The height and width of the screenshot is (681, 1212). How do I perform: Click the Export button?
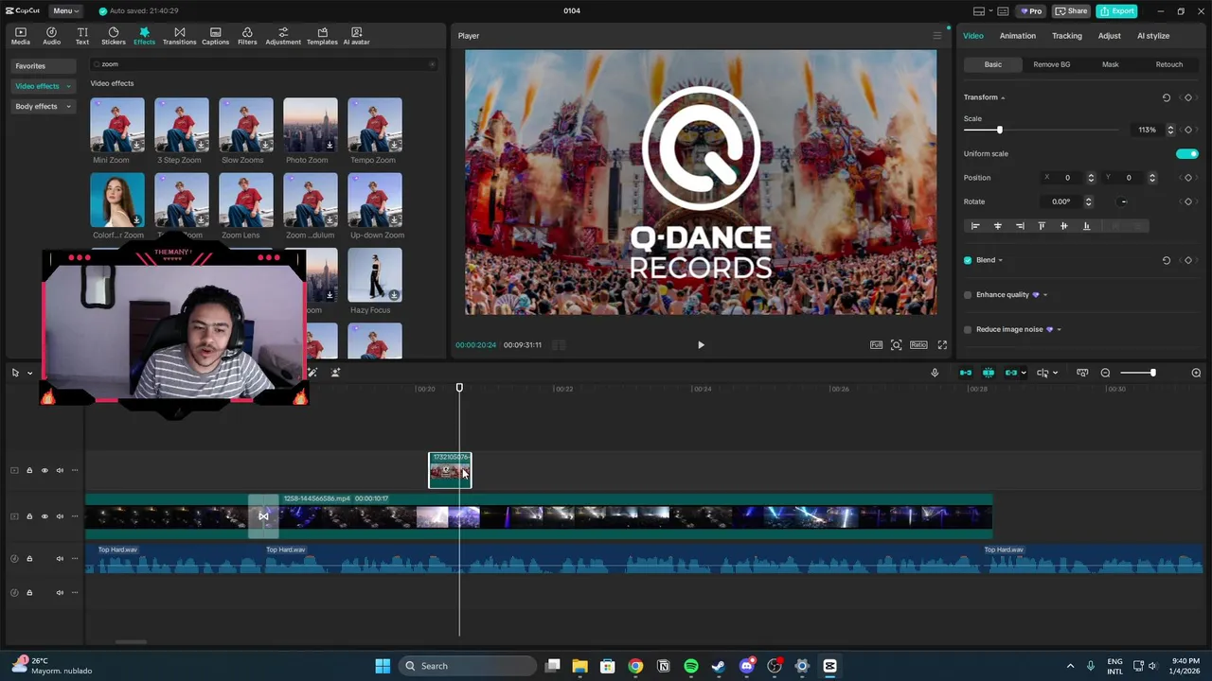tap(1117, 11)
